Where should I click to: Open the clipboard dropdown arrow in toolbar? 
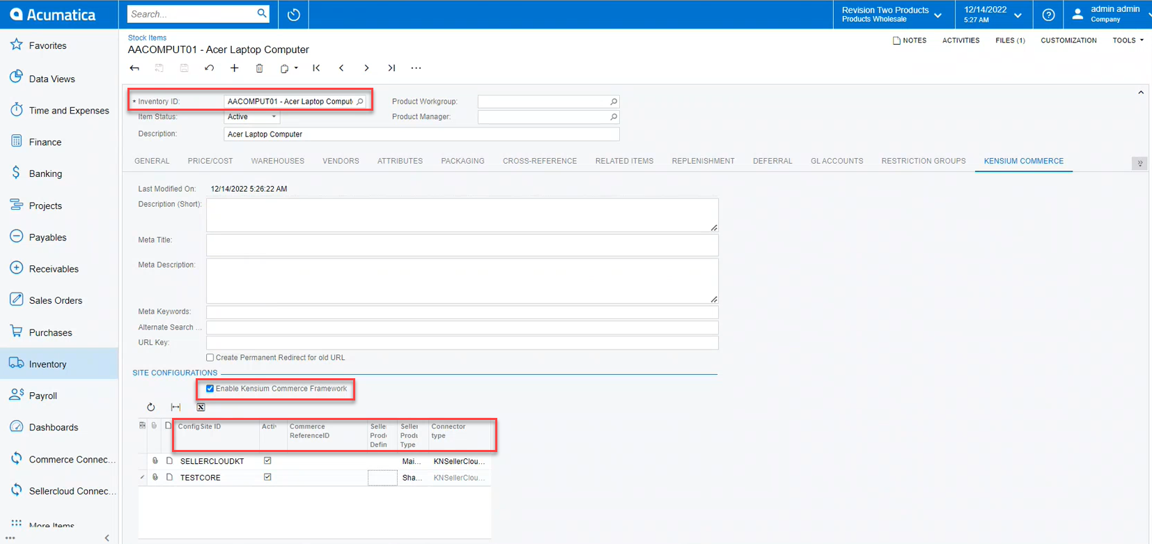296,68
